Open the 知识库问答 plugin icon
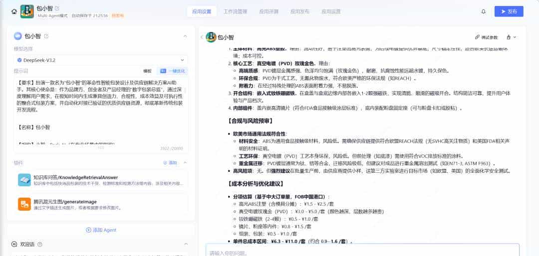Screen dimensions: 539x256 click(x=24, y=180)
